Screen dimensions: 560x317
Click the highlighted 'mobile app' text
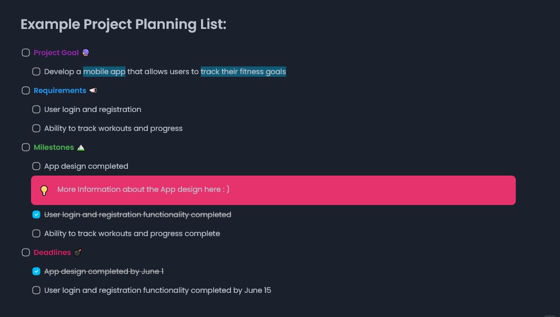104,71
